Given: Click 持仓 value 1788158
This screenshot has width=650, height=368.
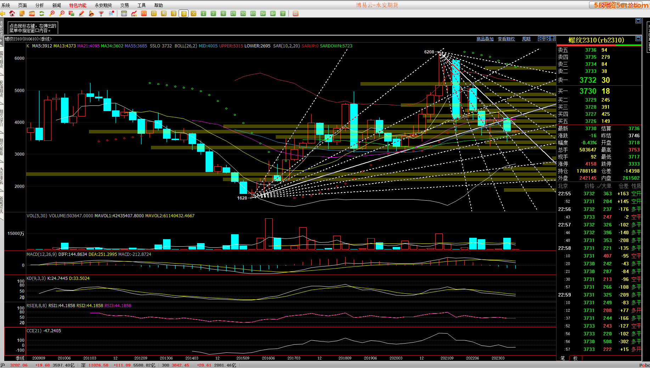Looking at the screenshot, I should click(586, 171).
